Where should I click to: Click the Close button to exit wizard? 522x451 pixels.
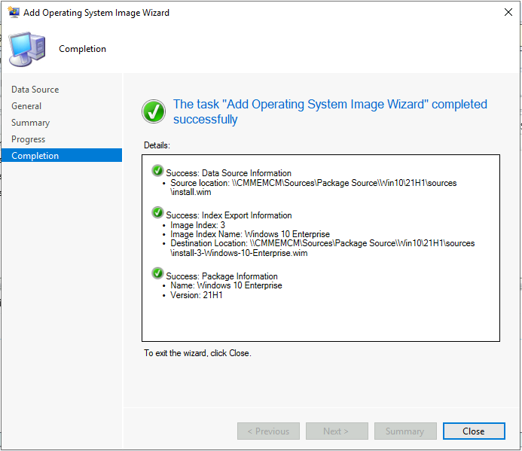click(474, 431)
